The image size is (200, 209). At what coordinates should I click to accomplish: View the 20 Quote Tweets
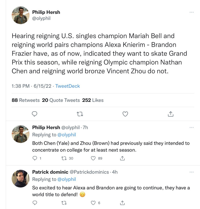pyautogui.click(x=61, y=100)
